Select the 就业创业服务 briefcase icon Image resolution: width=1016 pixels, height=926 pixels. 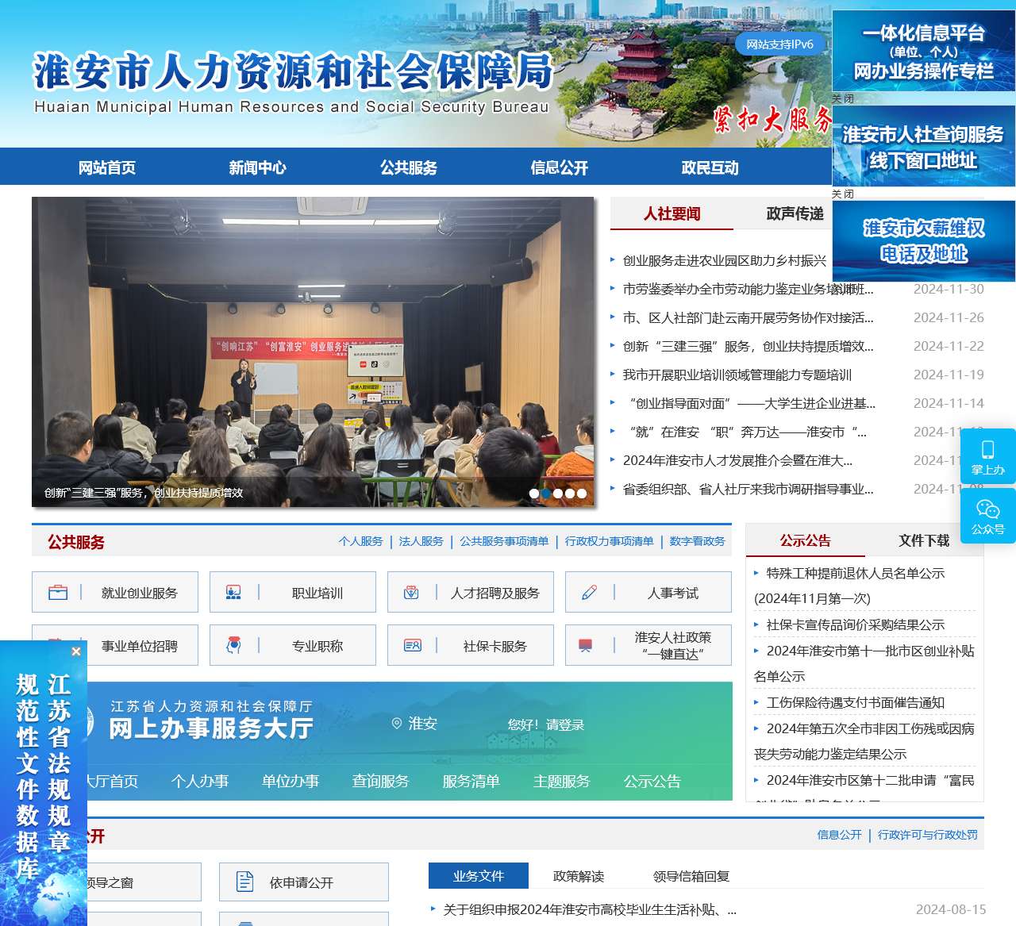[59, 592]
